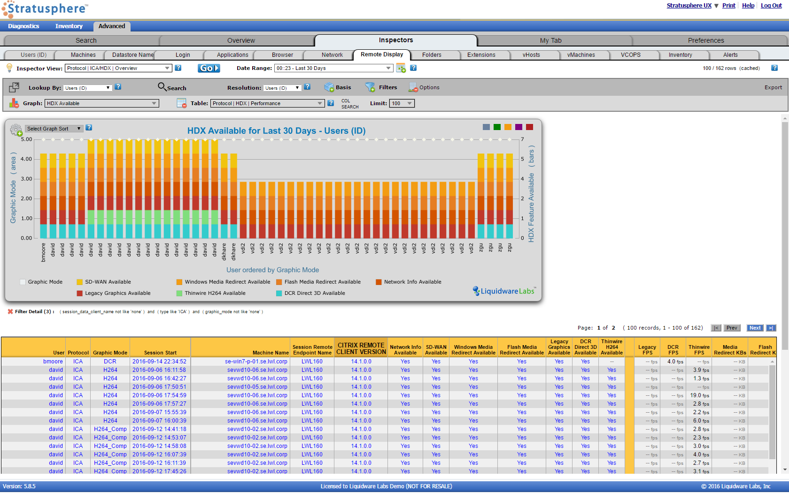Viewport: 789px width, 493px height.
Task: Switch to the Diagnostics top tab
Action: [x=23, y=26]
